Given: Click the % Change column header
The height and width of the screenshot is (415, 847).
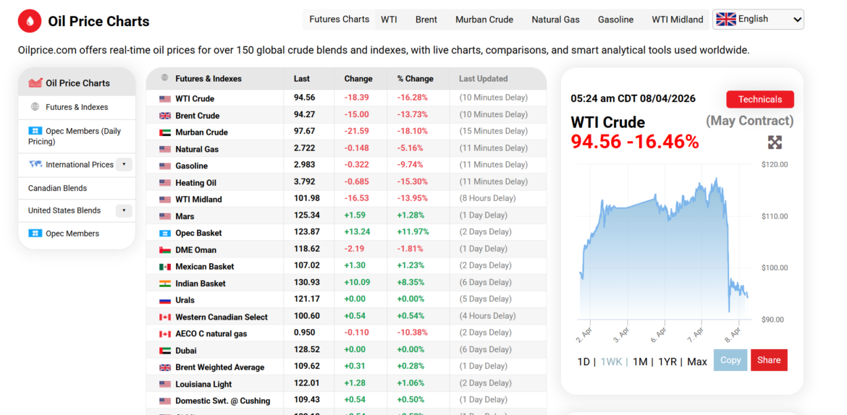Looking at the screenshot, I should coord(416,79).
